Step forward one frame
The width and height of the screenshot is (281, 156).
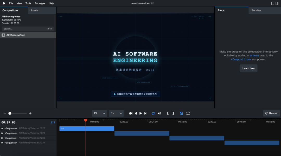tap(145, 113)
